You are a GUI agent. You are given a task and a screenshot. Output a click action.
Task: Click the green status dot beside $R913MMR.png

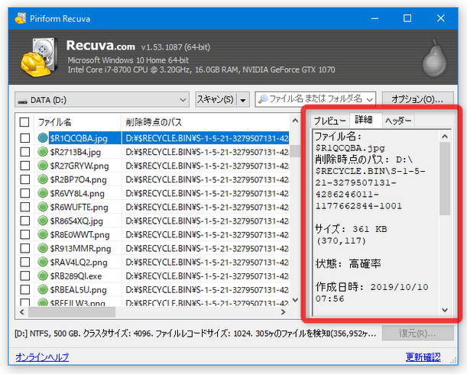(x=43, y=248)
